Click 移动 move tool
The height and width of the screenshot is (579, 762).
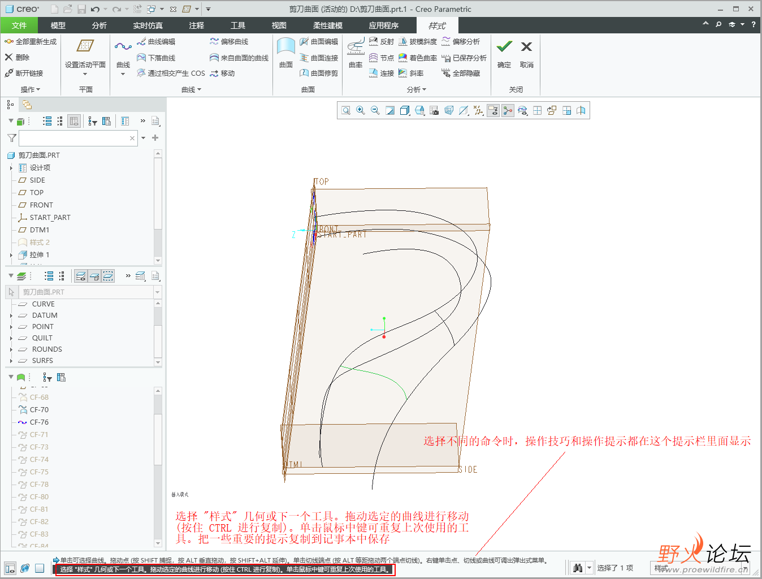pyautogui.click(x=222, y=73)
